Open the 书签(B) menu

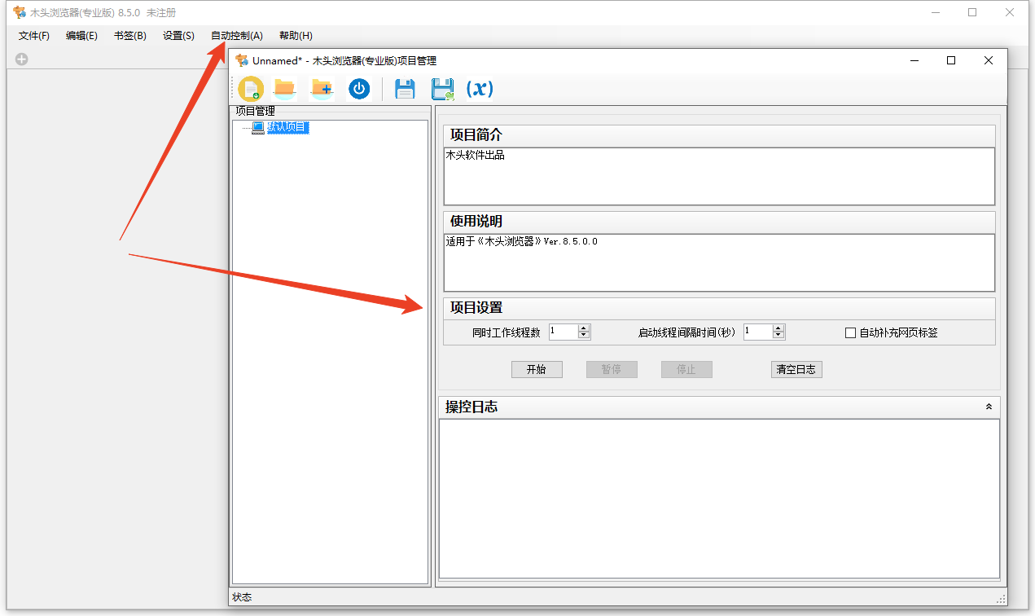click(129, 35)
